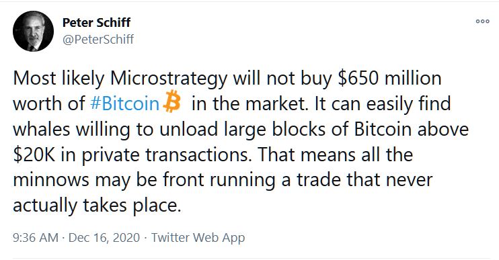Click the word whales in the tweet
The image size is (499, 260).
tap(42, 130)
